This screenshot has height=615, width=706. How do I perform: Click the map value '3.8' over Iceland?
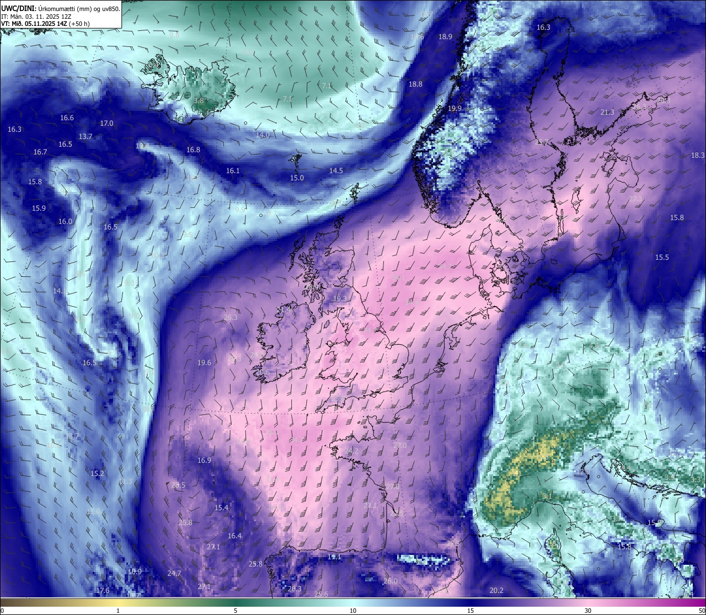pos(199,100)
